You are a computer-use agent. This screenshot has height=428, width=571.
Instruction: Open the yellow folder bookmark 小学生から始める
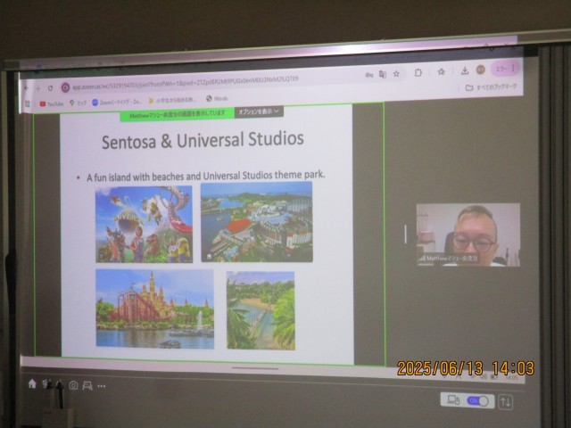[x=172, y=100]
